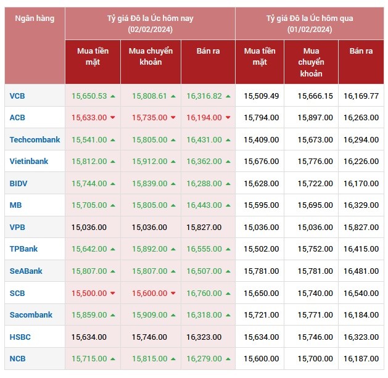Click red down arrow beside SCB 15,500.00
Viewport: 388px width, 378px height.
(113, 294)
